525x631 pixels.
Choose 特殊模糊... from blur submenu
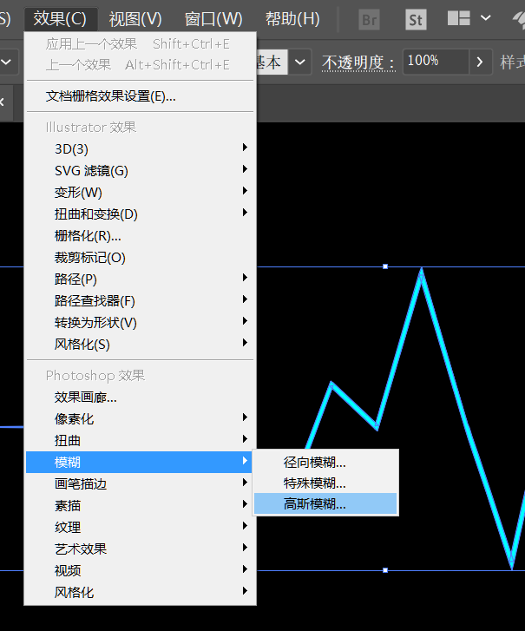pyautogui.click(x=325, y=483)
